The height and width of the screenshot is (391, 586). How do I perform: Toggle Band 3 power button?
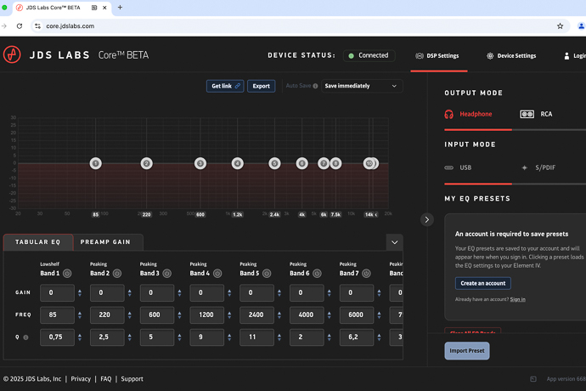click(167, 274)
